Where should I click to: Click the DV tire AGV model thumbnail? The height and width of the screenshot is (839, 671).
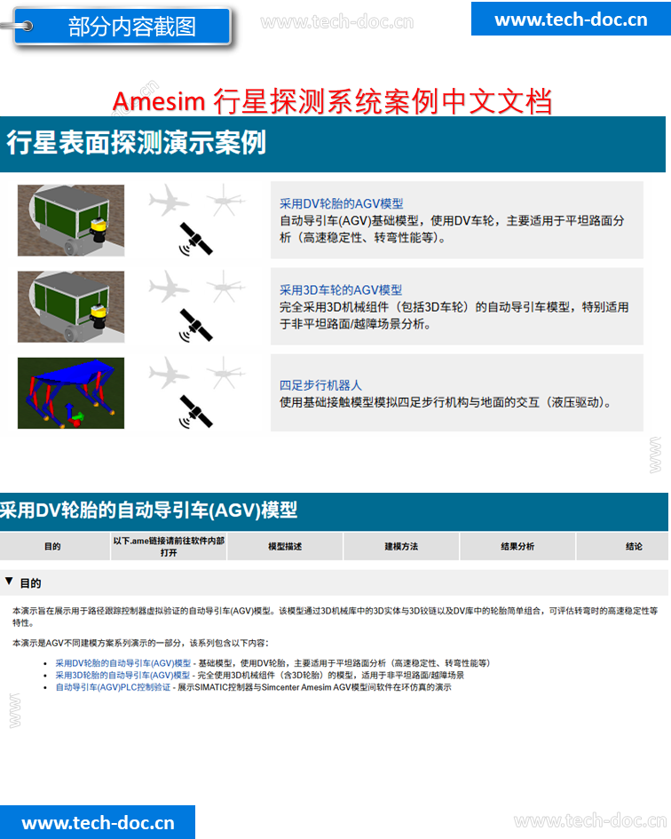71,220
